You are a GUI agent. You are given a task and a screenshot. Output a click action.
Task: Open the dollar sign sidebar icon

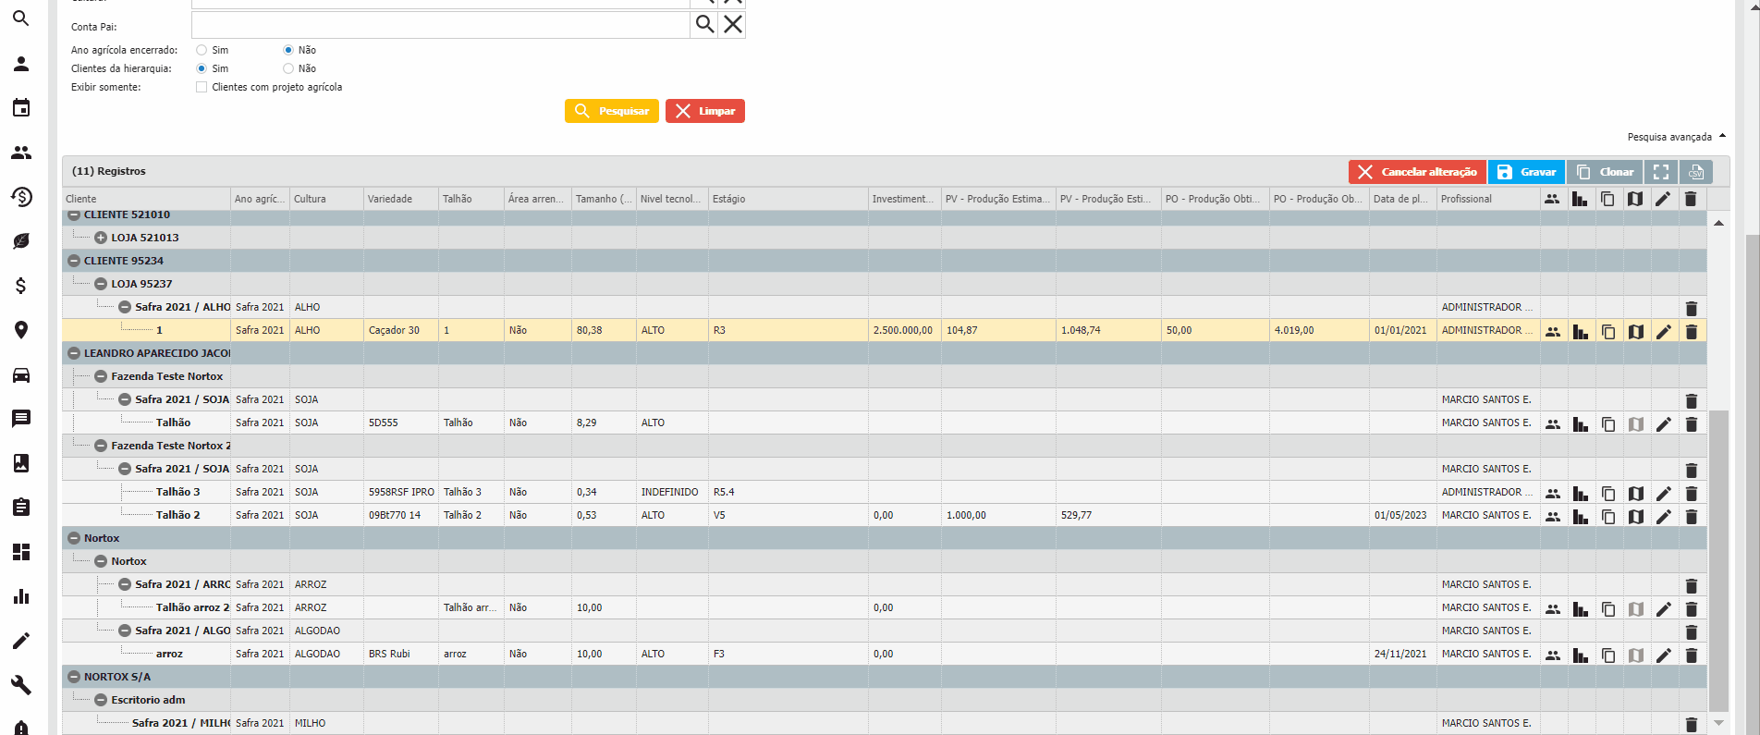pyautogui.click(x=21, y=286)
